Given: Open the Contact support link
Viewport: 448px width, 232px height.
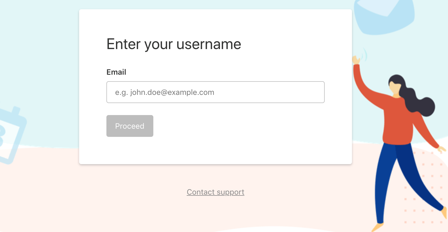Looking at the screenshot, I should [x=215, y=192].
